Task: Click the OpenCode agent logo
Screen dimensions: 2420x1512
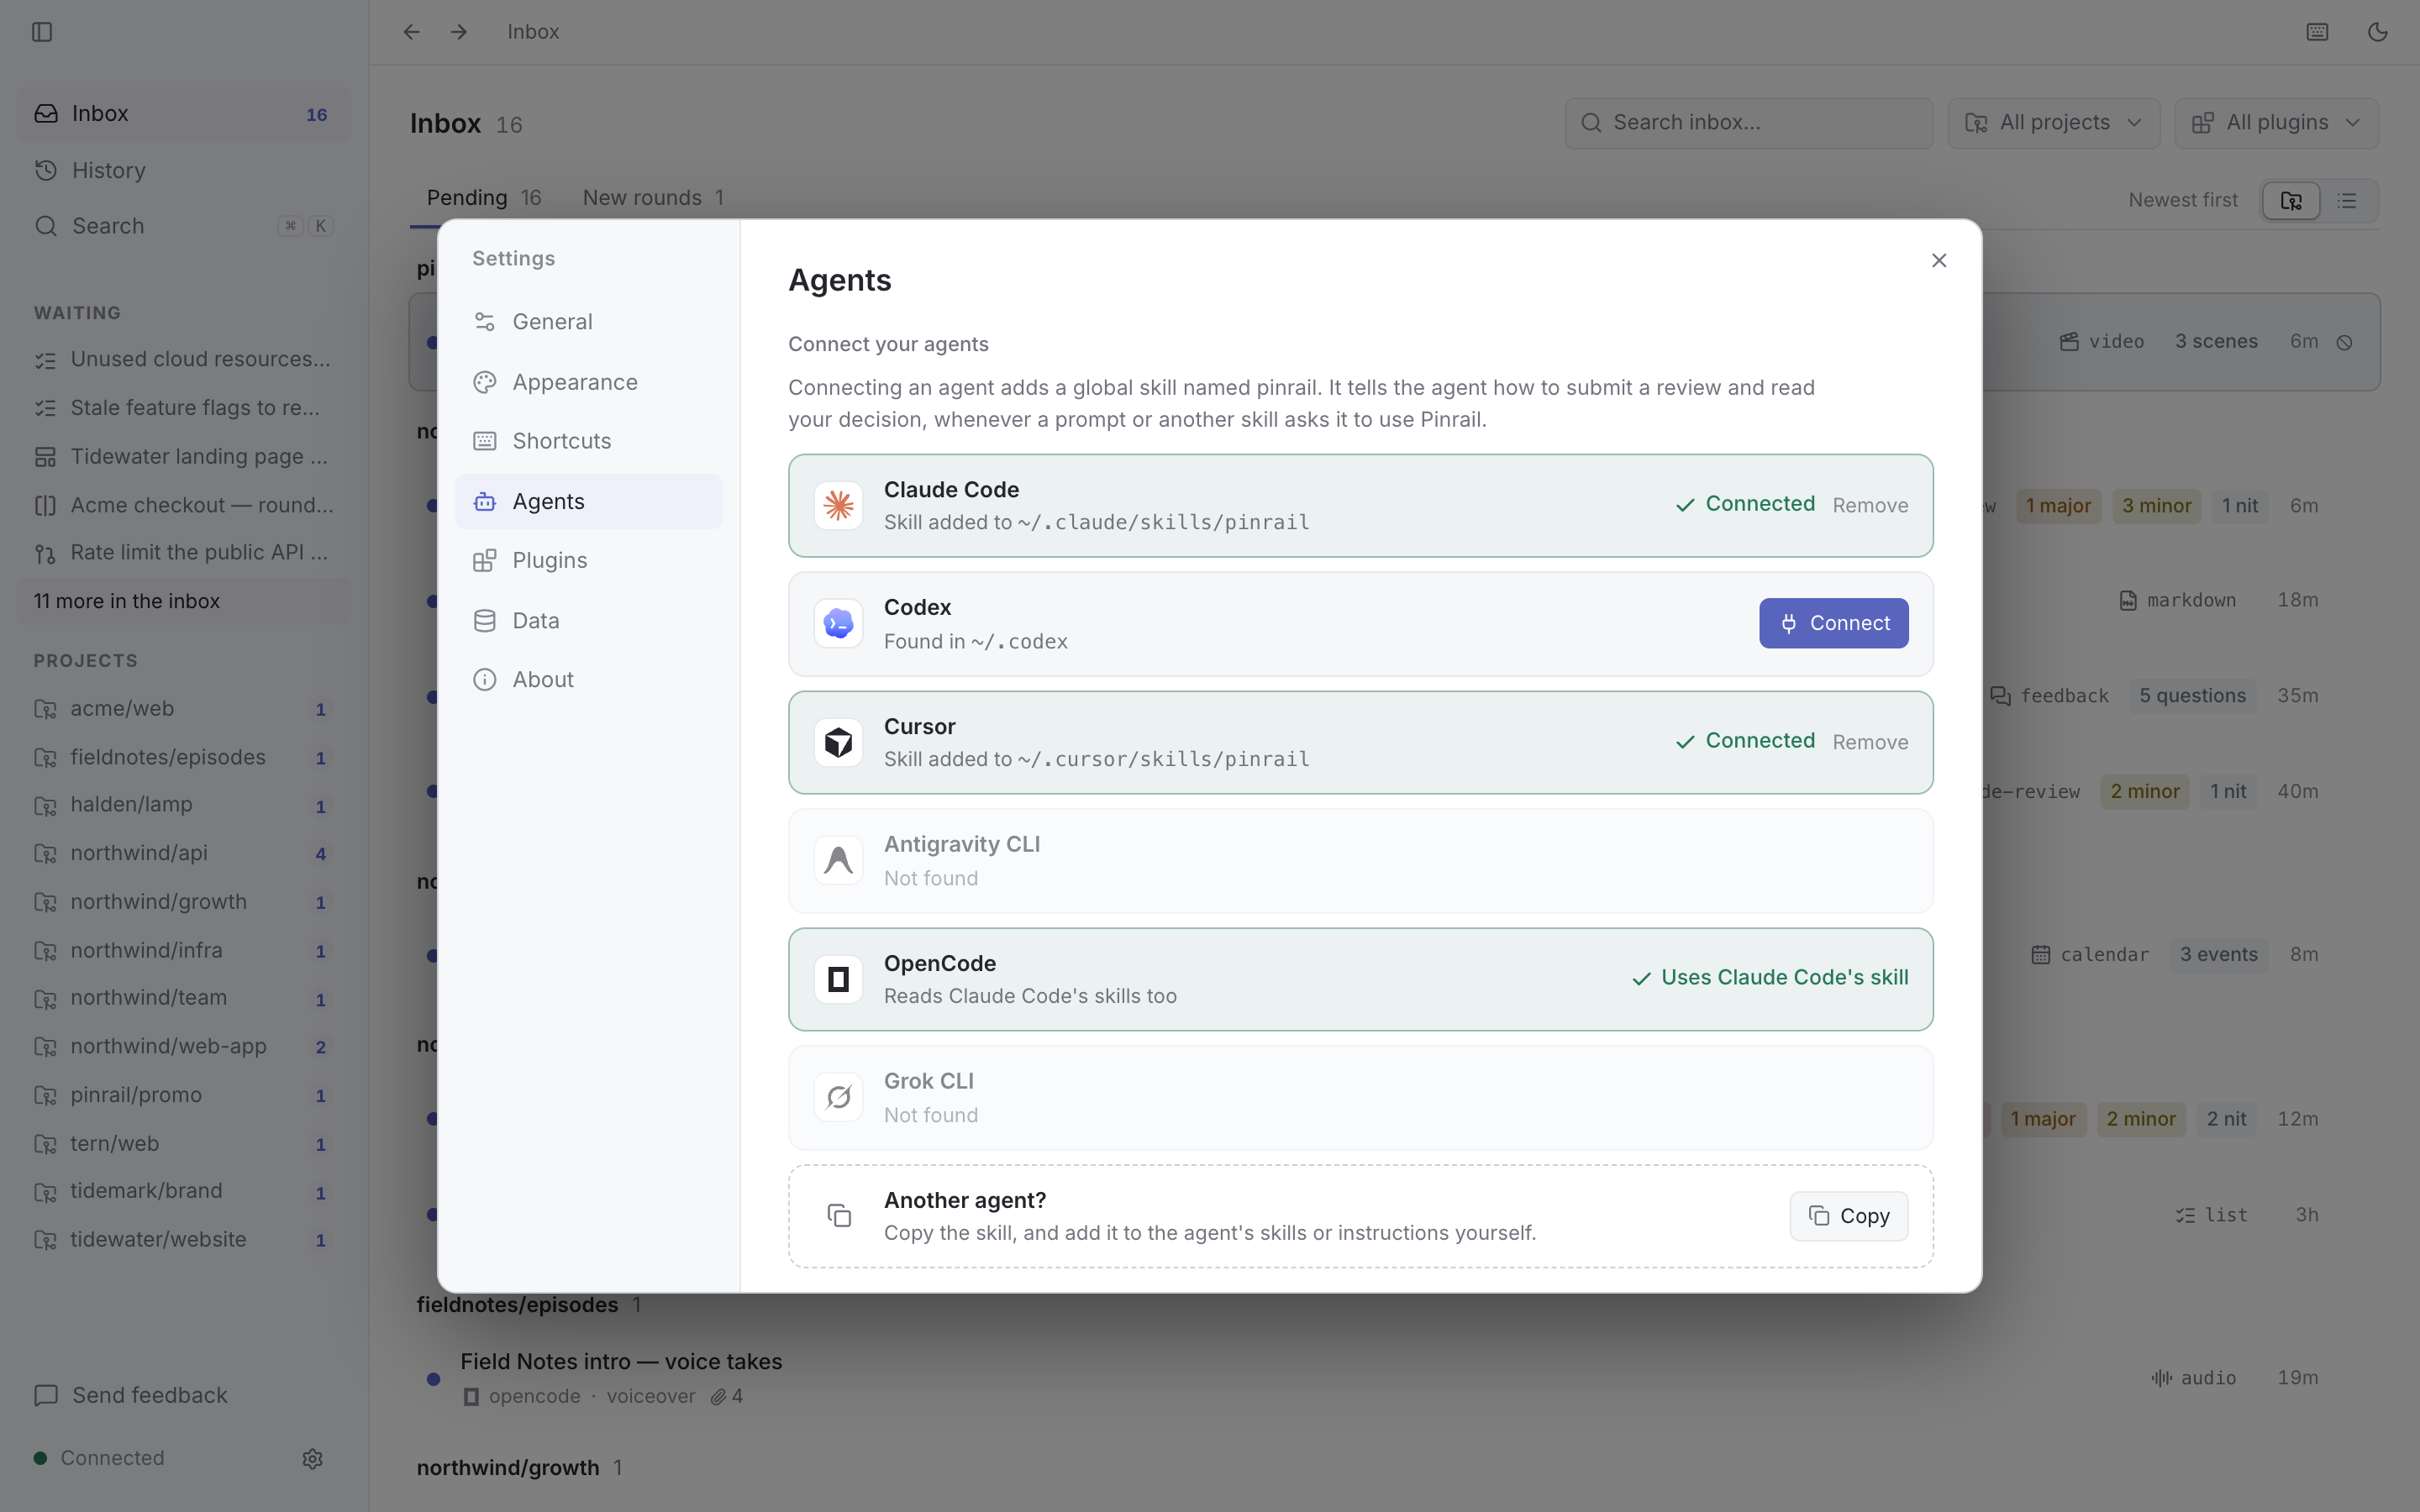Action: (x=838, y=979)
